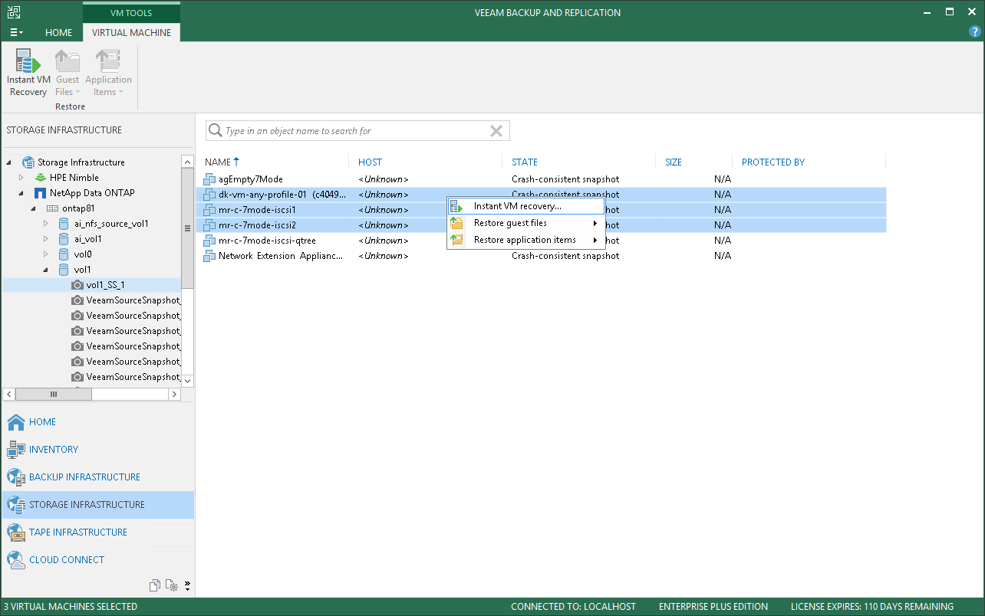The width and height of the screenshot is (985, 616).
Task: Open Restore guest files submenu
Action: 525,223
